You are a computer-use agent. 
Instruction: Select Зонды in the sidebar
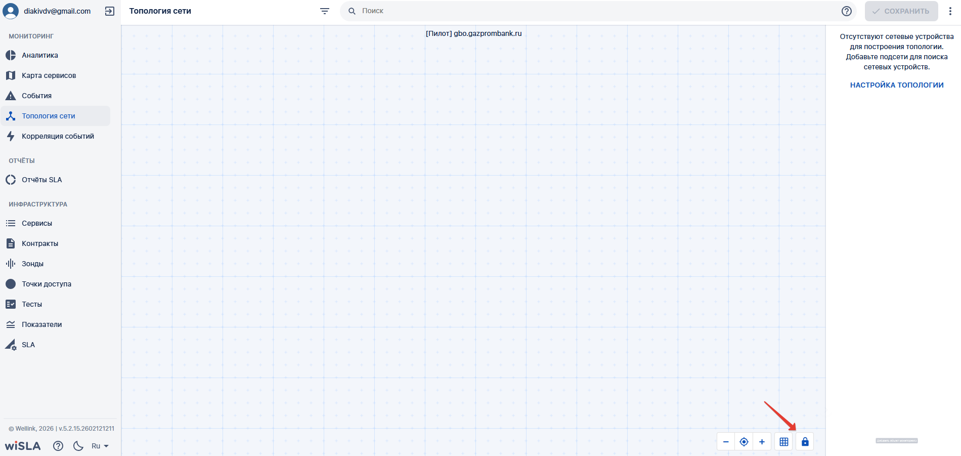[32, 264]
